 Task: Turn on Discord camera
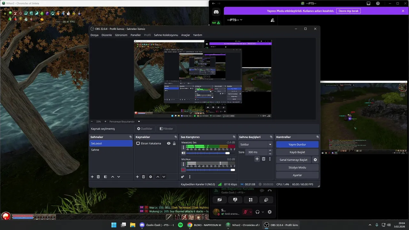coord(220,200)
